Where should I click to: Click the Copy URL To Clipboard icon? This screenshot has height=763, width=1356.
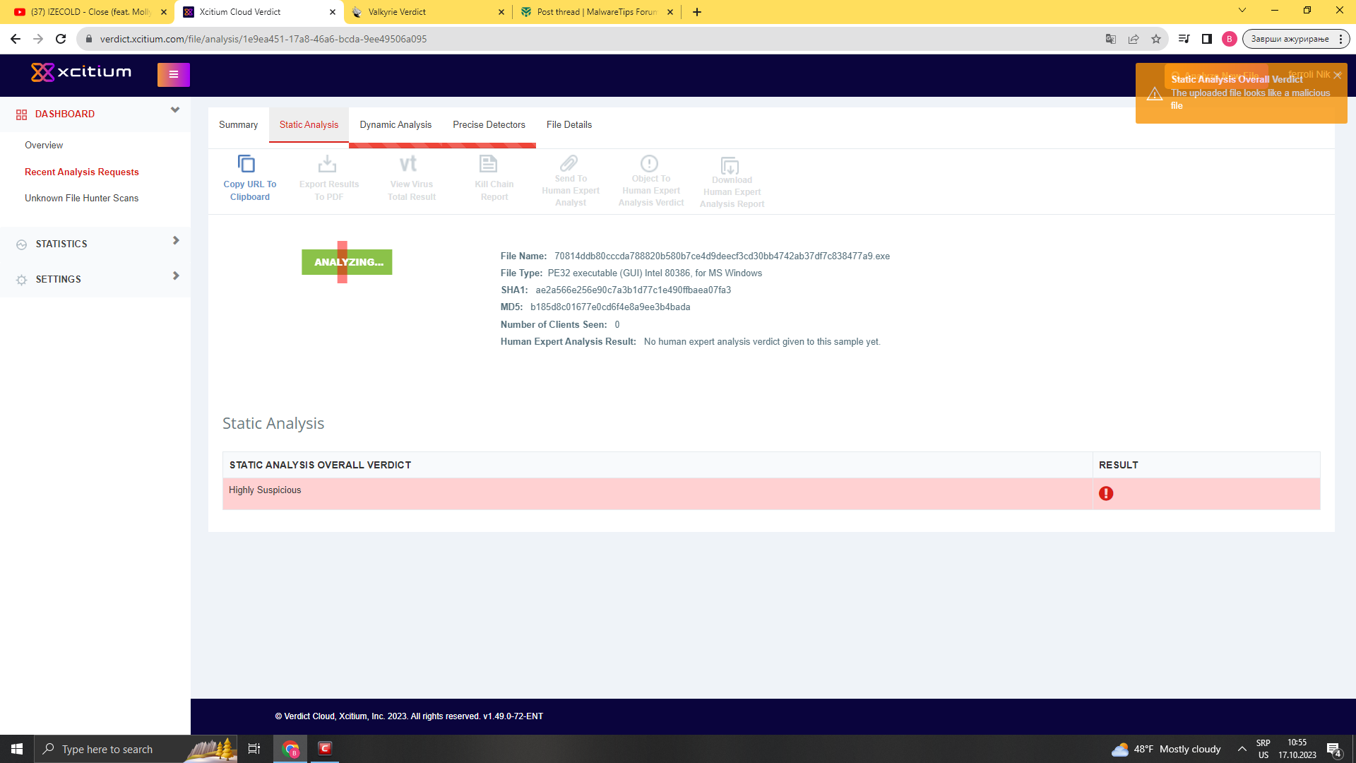coord(246,164)
